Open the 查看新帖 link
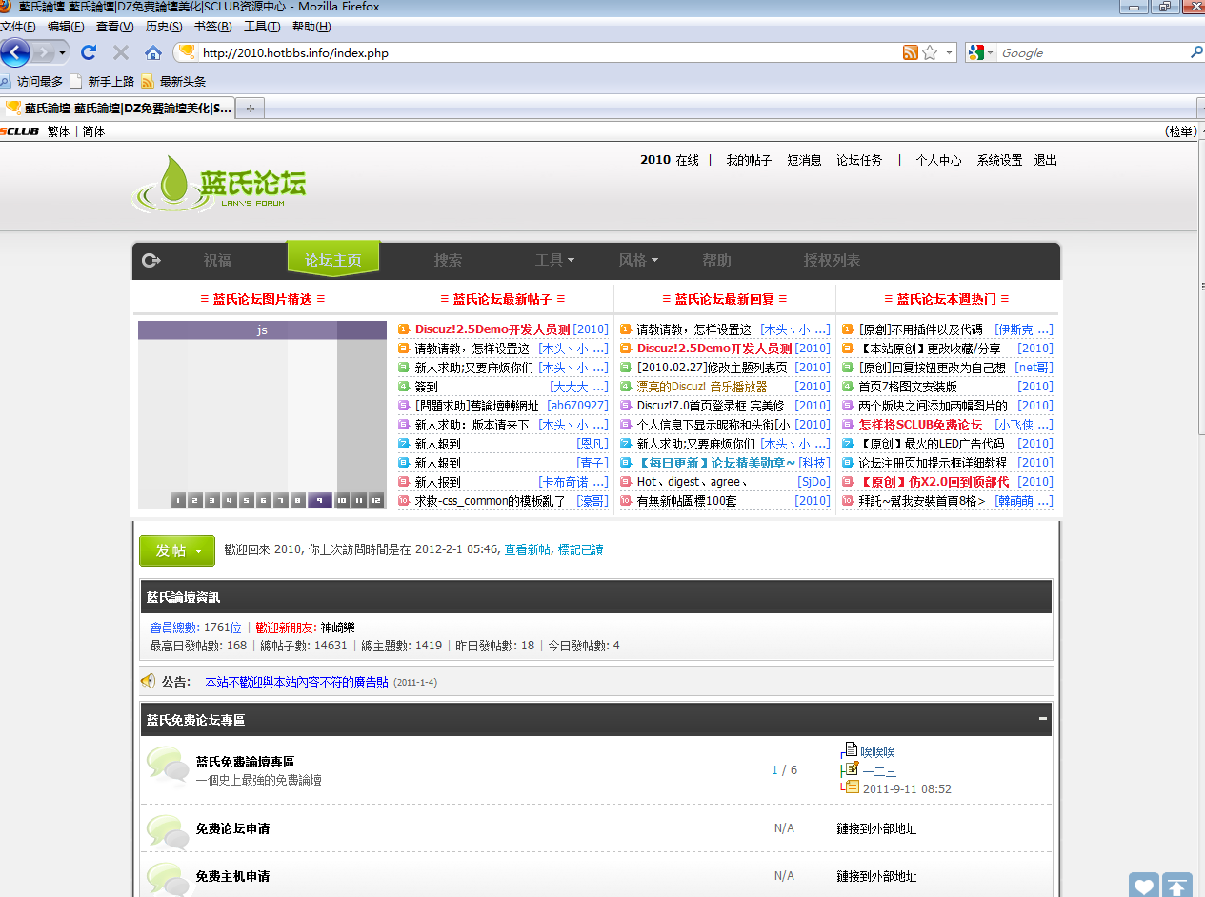Screen dimensions: 1205x897 tap(527, 549)
